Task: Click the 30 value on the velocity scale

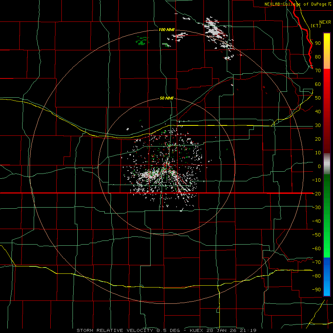Action: coord(318,125)
